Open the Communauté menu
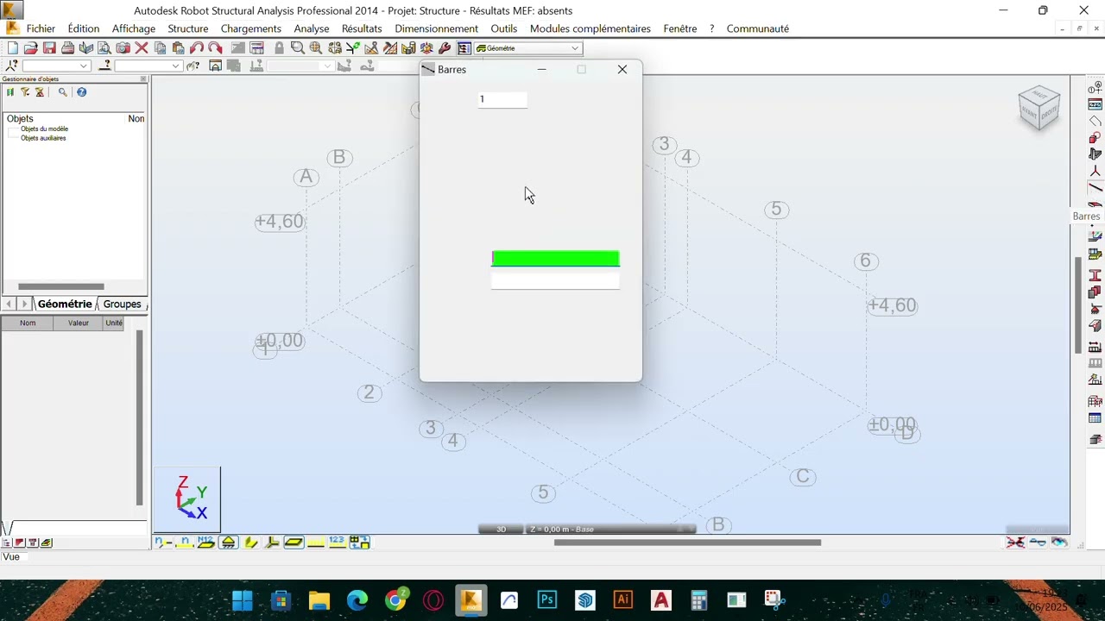 click(x=757, y=28)
